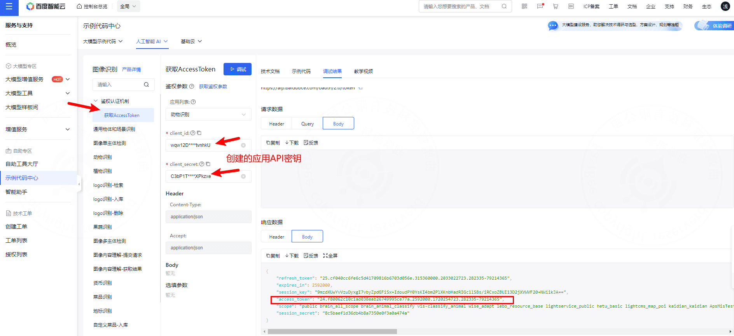The height and width of the screenshot is (336, 734).
Task: Click 下载 in the 请求数据 toolbar
Action: click(292, 143)
